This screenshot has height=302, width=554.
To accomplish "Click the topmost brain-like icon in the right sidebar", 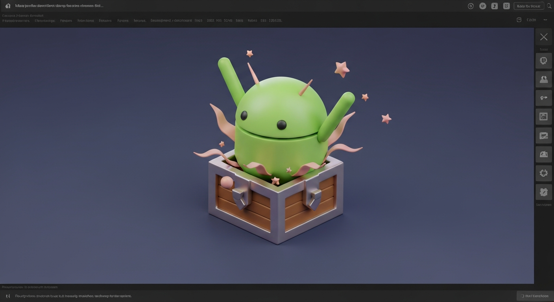I will click(543, 61).
